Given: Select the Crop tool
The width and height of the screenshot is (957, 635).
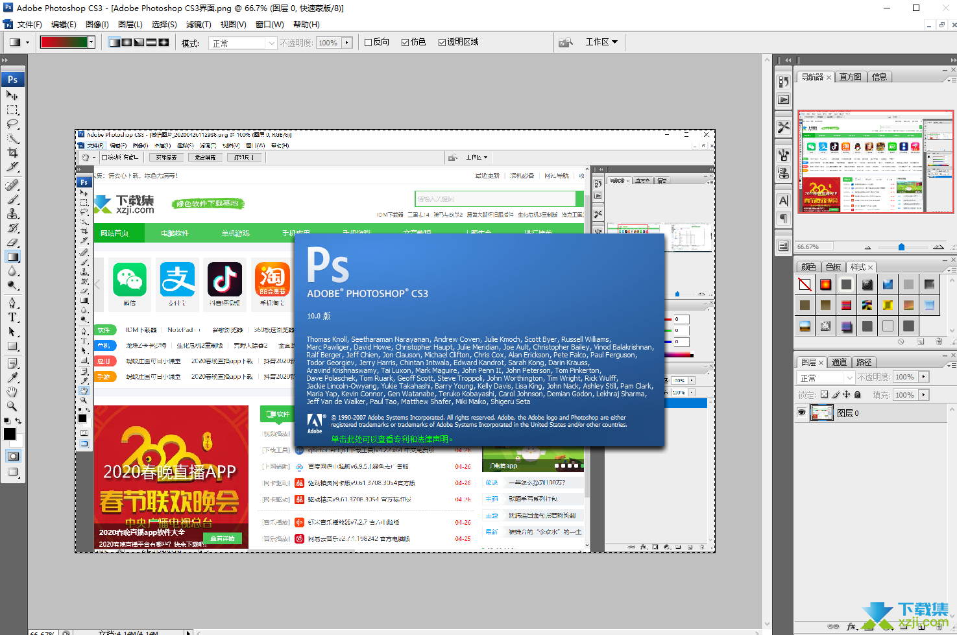Looking at the screenshot, I should pos(12,152).
